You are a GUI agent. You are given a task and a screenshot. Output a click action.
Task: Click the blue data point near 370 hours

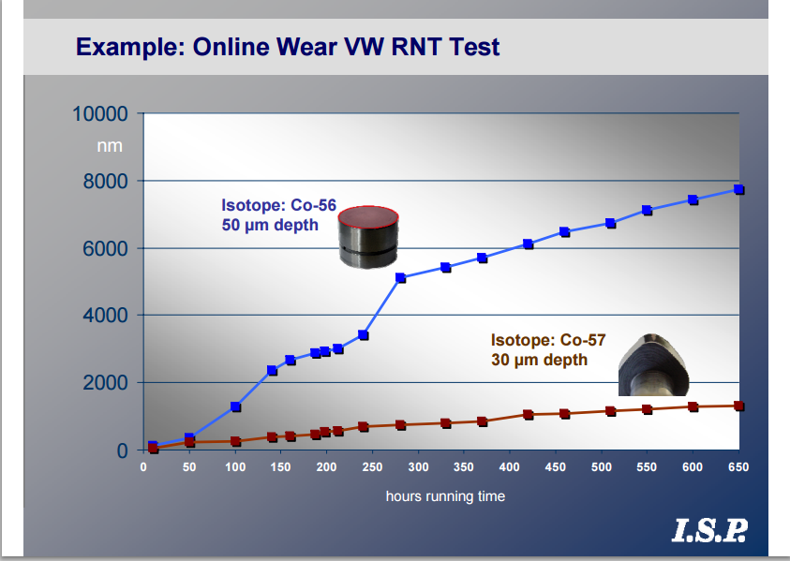point(483,258)
